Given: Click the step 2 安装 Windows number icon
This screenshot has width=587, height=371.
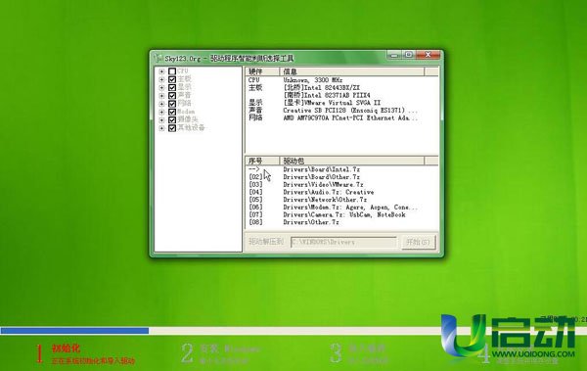Looking at the screenshot, I should click(x=187, y=353).
